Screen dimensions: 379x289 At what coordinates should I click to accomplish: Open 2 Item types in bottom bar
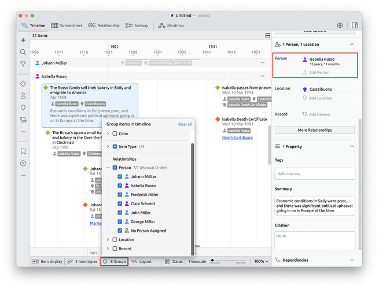(x=82, y=261)
